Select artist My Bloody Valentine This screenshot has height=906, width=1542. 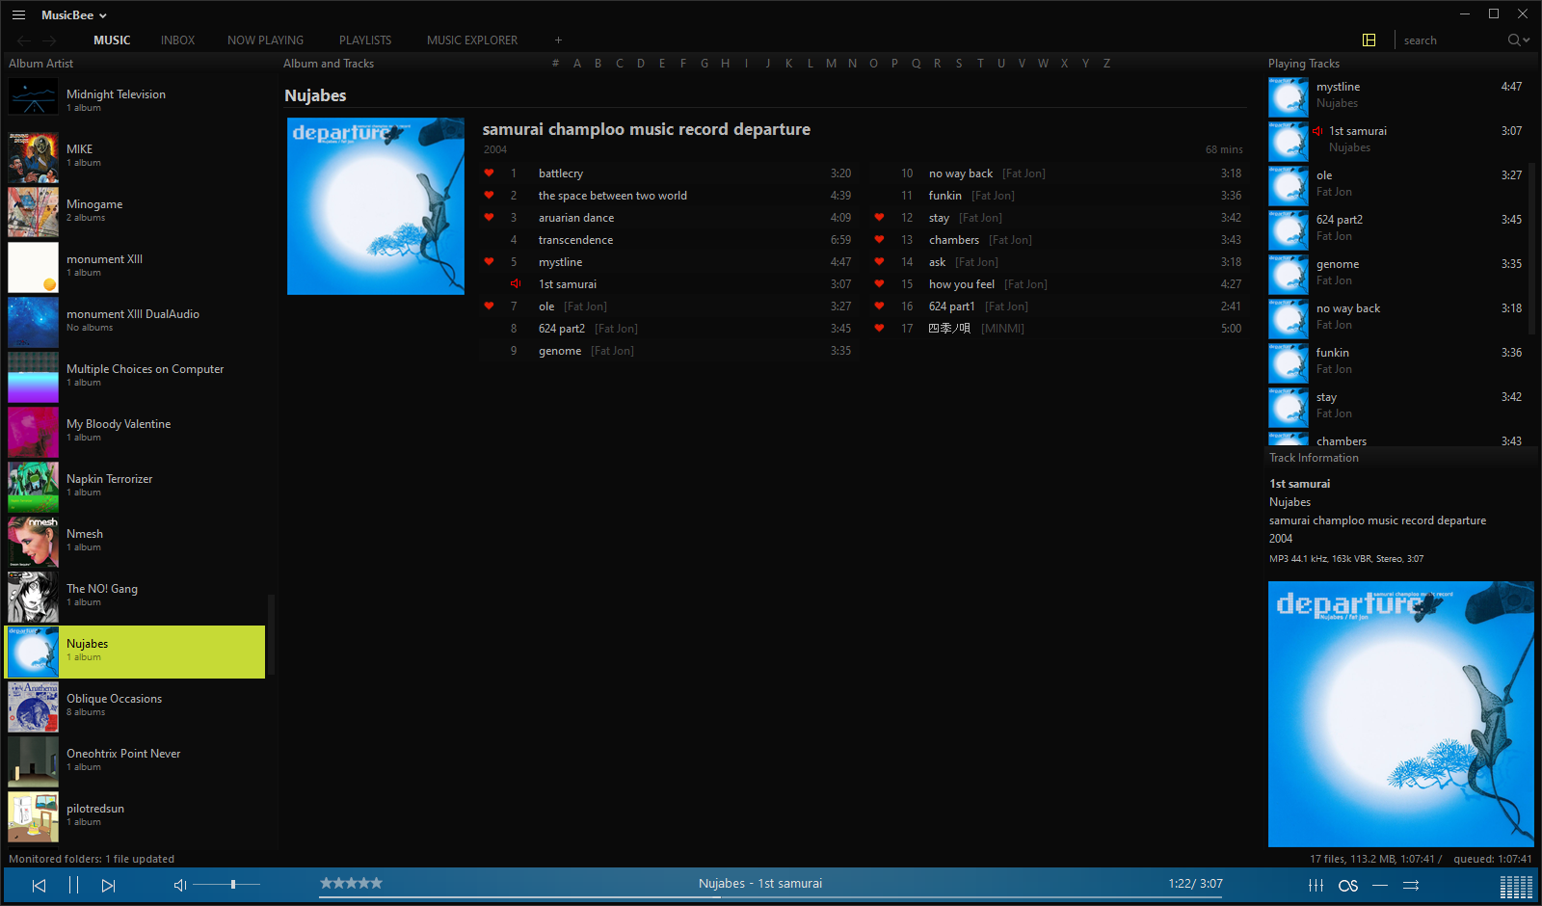[x=136, y=430]
